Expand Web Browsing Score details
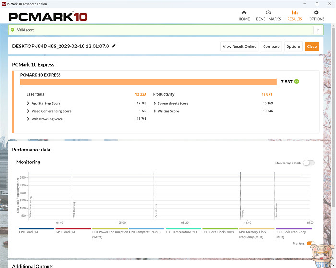Viewport: 336px width, 268px height. (28, 119)
